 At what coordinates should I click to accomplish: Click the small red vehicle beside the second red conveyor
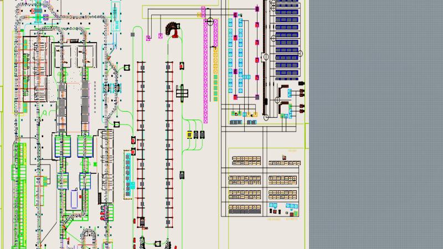182,66
